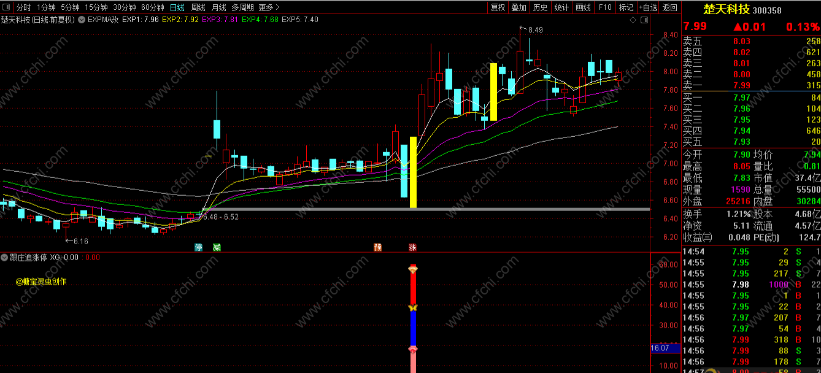This screenshot has width=821, height=373.
Task: Switch to 月线 monthly chart
Action: [218, 7]
